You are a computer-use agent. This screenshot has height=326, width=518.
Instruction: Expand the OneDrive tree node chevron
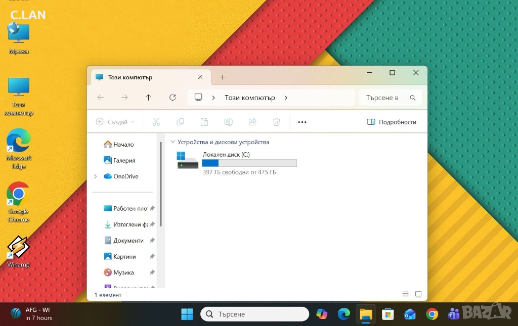point(95,176)
